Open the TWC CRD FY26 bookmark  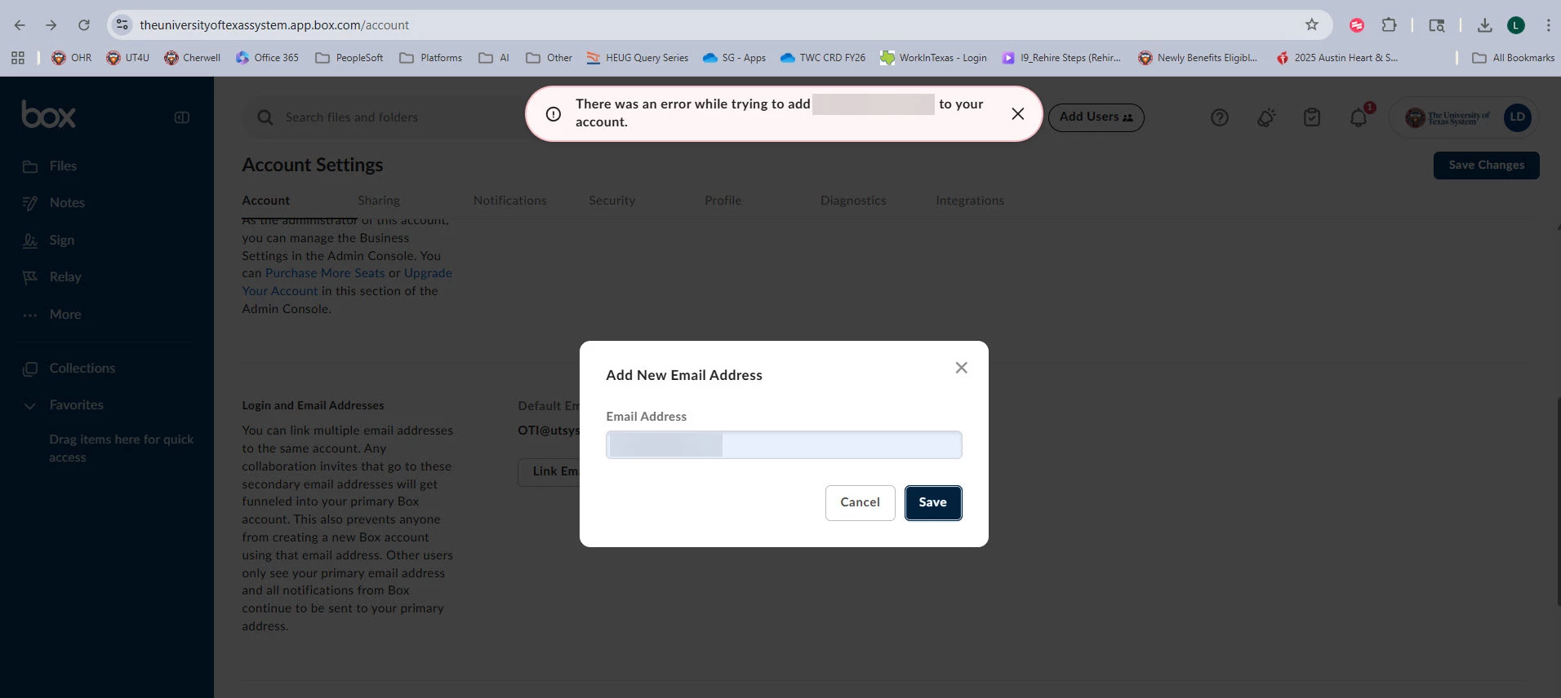[823, 58]
